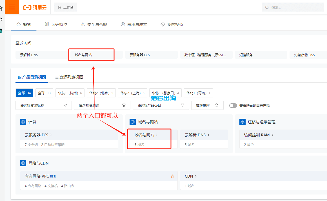
Task: Click the 我的权益 diamond icon
Action: click(x=163, y=25)
